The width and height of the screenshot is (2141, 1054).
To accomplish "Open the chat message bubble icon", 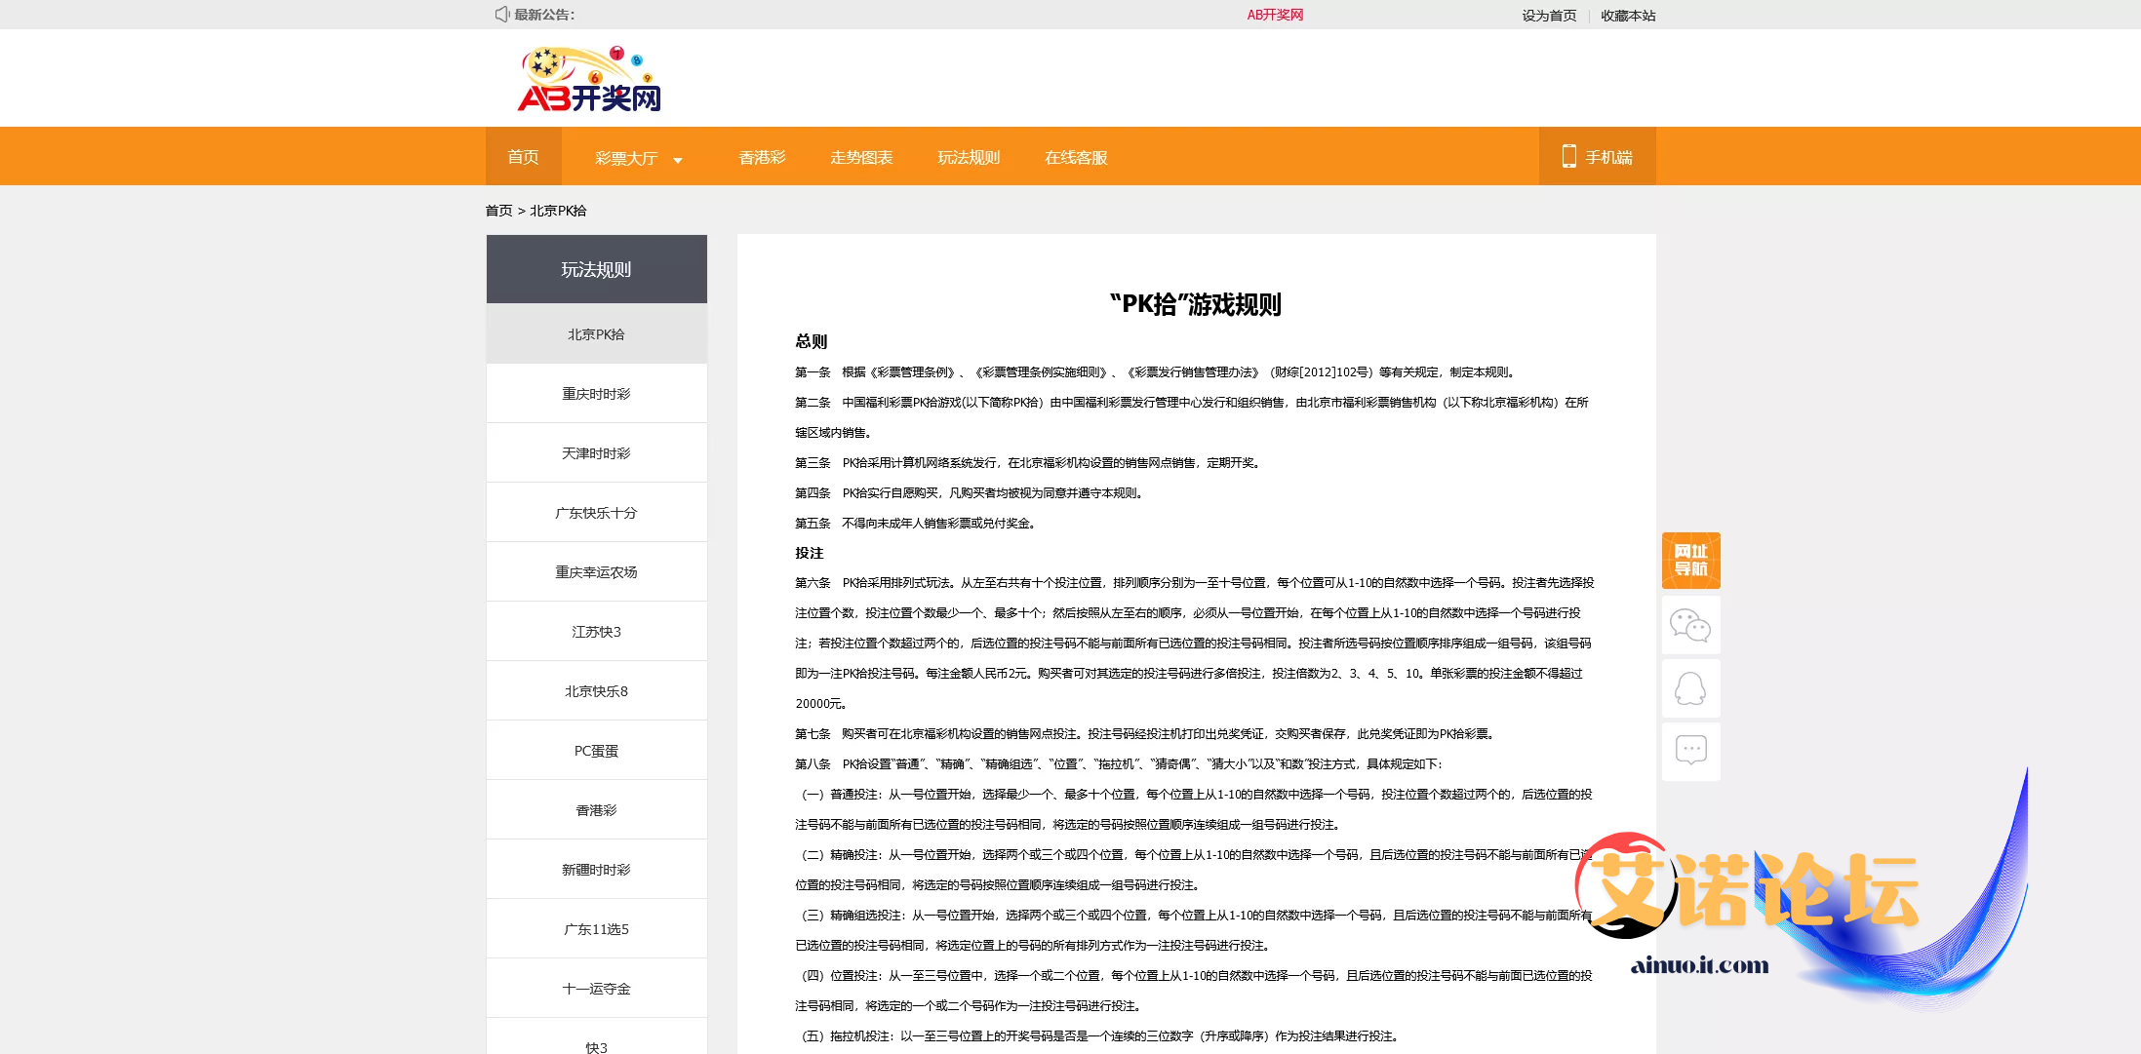I will (x=1690, y=750).
